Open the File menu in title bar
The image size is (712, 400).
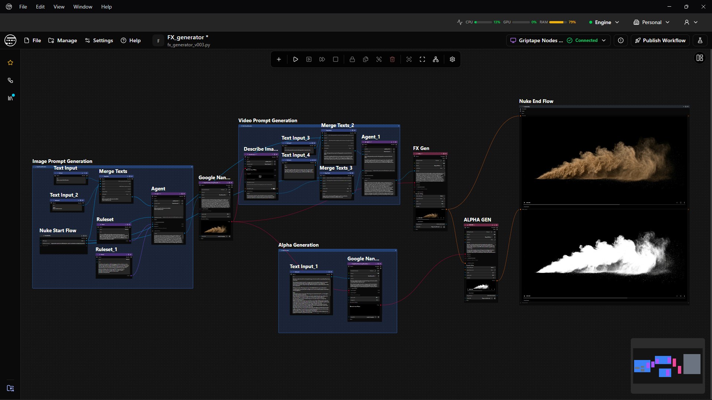click(x=23, y=7)
